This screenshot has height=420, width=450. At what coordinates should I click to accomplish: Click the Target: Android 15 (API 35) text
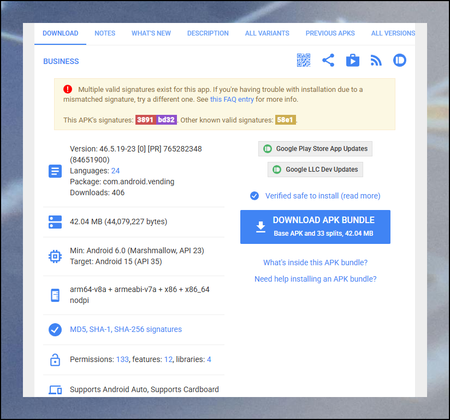(116, 261)
